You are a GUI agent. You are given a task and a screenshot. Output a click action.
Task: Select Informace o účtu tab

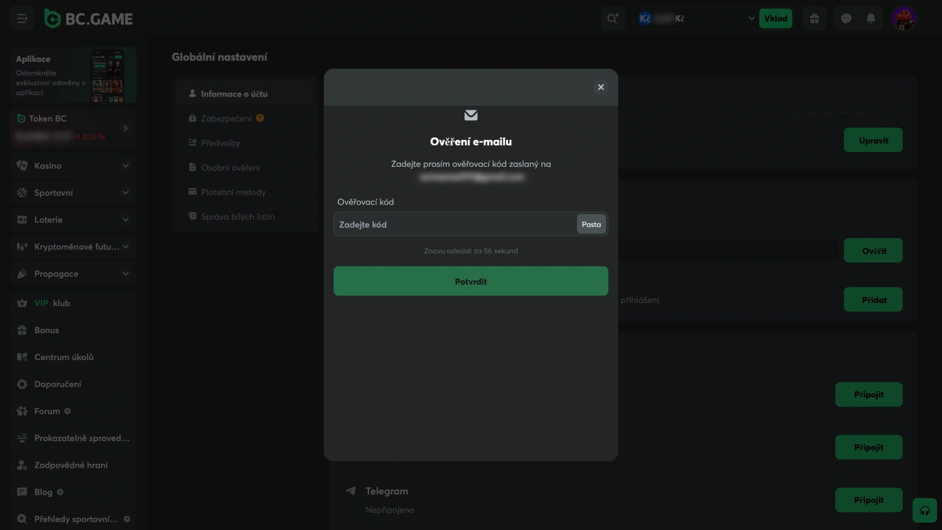point(245,94)
